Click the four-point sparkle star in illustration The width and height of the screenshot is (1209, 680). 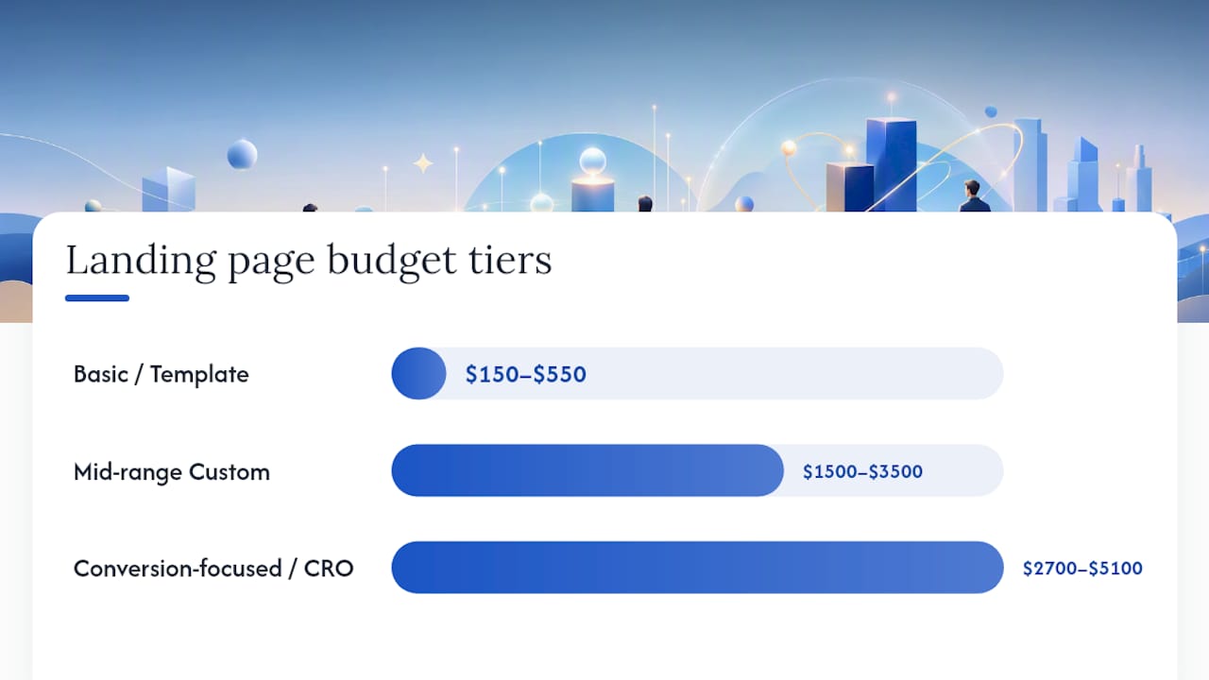point(423,163)
